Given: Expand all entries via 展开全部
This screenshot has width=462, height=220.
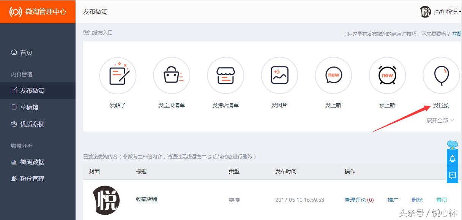Looking at the screenshot, I should pos(437,120).
